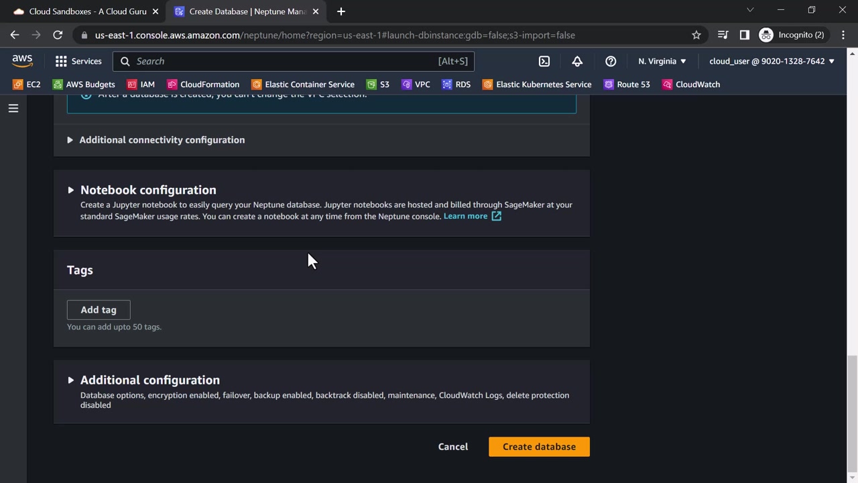The width and height of the screenshot is (858, 483).
Task: Open the Services grid menu
Action: [x=78, y=61]
